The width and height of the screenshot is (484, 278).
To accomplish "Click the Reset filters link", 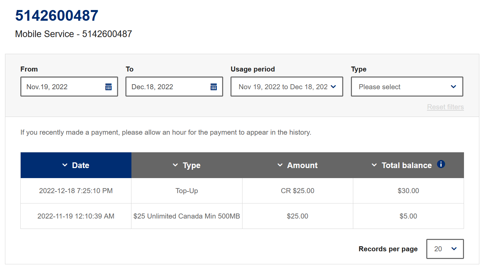I will click(x=445, y=107).
